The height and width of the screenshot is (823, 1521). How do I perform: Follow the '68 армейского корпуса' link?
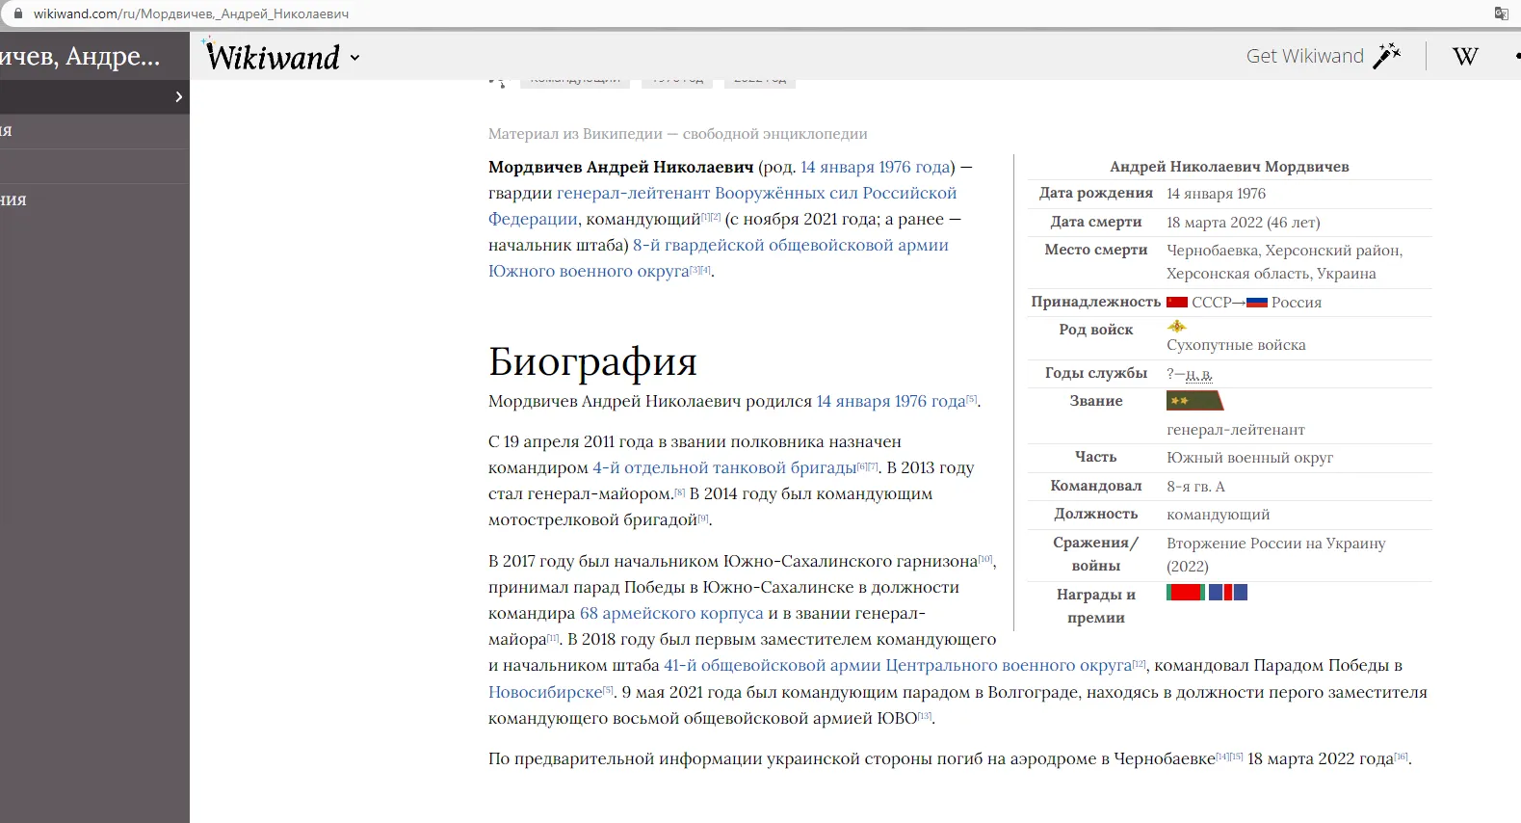tap(670, 613)
